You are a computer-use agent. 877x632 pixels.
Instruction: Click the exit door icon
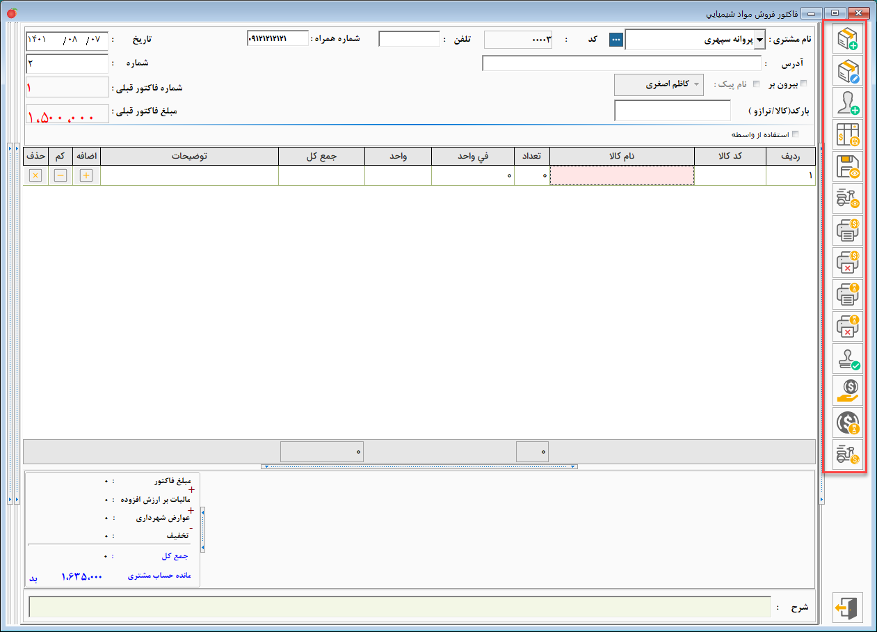point(847,608)
